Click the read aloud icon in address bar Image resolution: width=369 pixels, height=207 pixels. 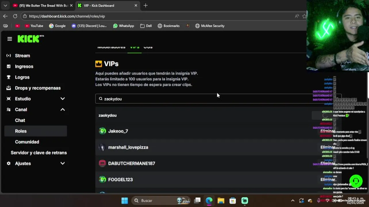[x=297, y=16]
